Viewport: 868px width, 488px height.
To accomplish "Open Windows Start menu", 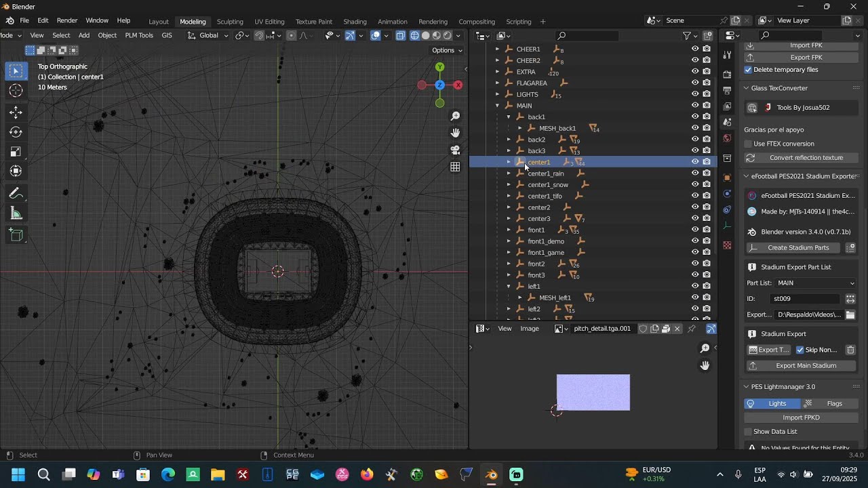I will point(18,474).
